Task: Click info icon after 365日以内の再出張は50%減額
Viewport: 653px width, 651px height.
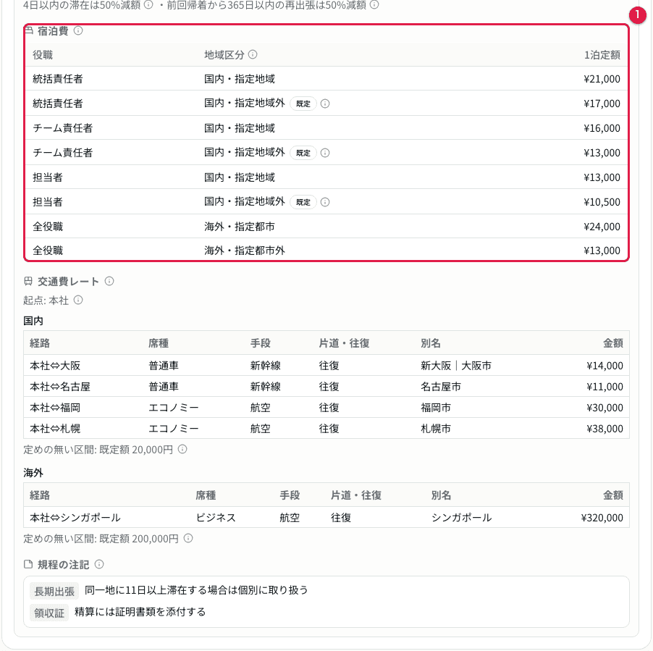Action: pos(374,4)
